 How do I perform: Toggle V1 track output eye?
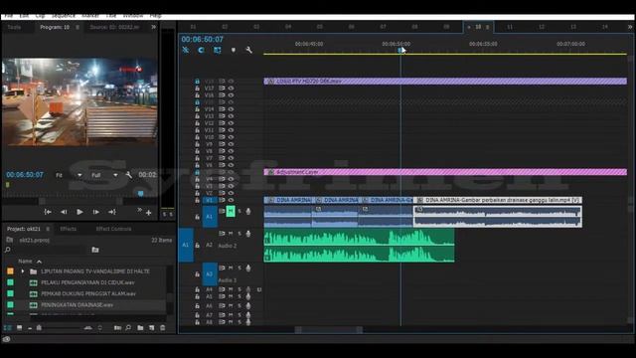pos(231,200)
